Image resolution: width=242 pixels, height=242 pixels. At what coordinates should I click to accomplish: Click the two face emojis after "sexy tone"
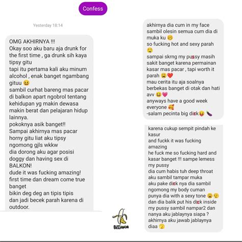tap(213, 196)
